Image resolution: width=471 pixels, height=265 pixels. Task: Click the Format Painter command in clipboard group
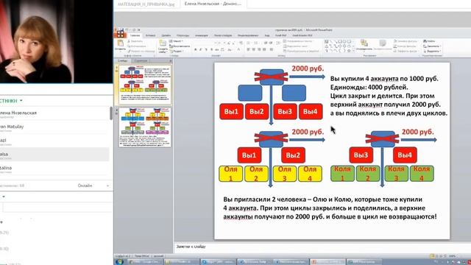coord(141,51)
